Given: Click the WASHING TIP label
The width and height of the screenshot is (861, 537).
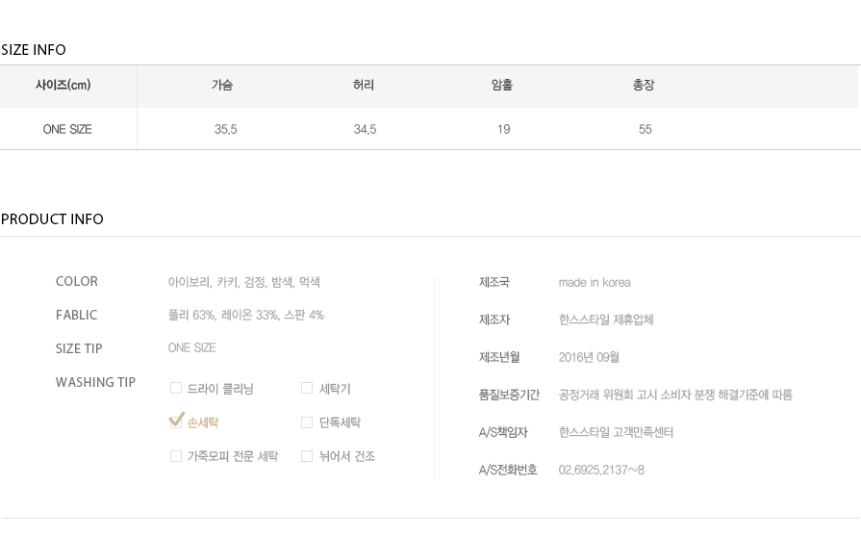Looking at the screenshot, I should 95,382.
